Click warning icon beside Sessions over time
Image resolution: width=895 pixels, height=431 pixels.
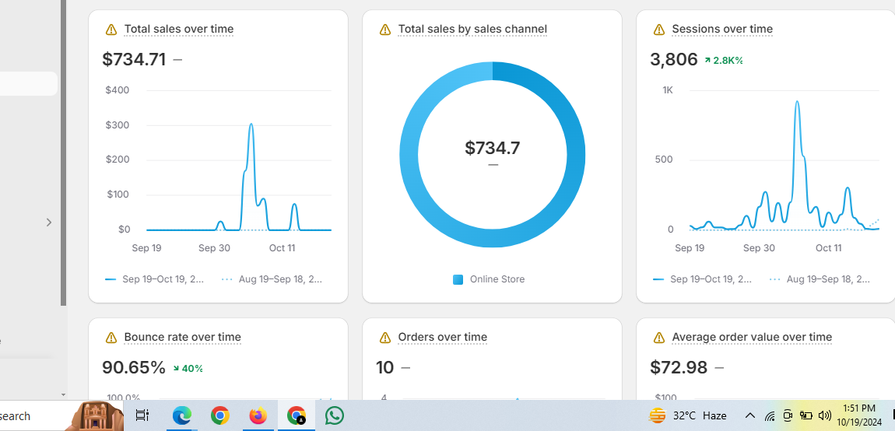[659, 30]
